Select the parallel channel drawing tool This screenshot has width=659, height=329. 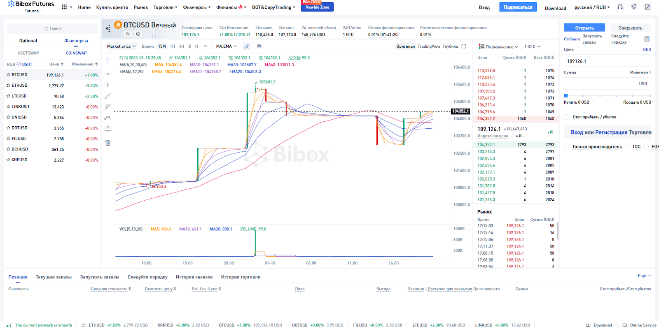108,107
